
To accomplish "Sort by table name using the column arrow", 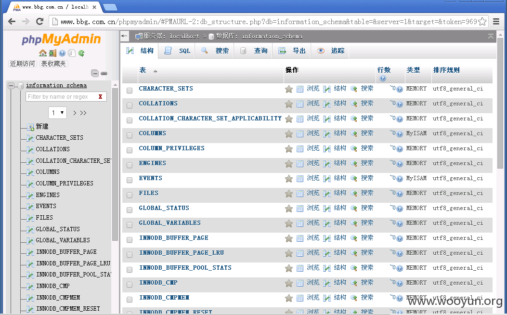I will pos(155,71).
